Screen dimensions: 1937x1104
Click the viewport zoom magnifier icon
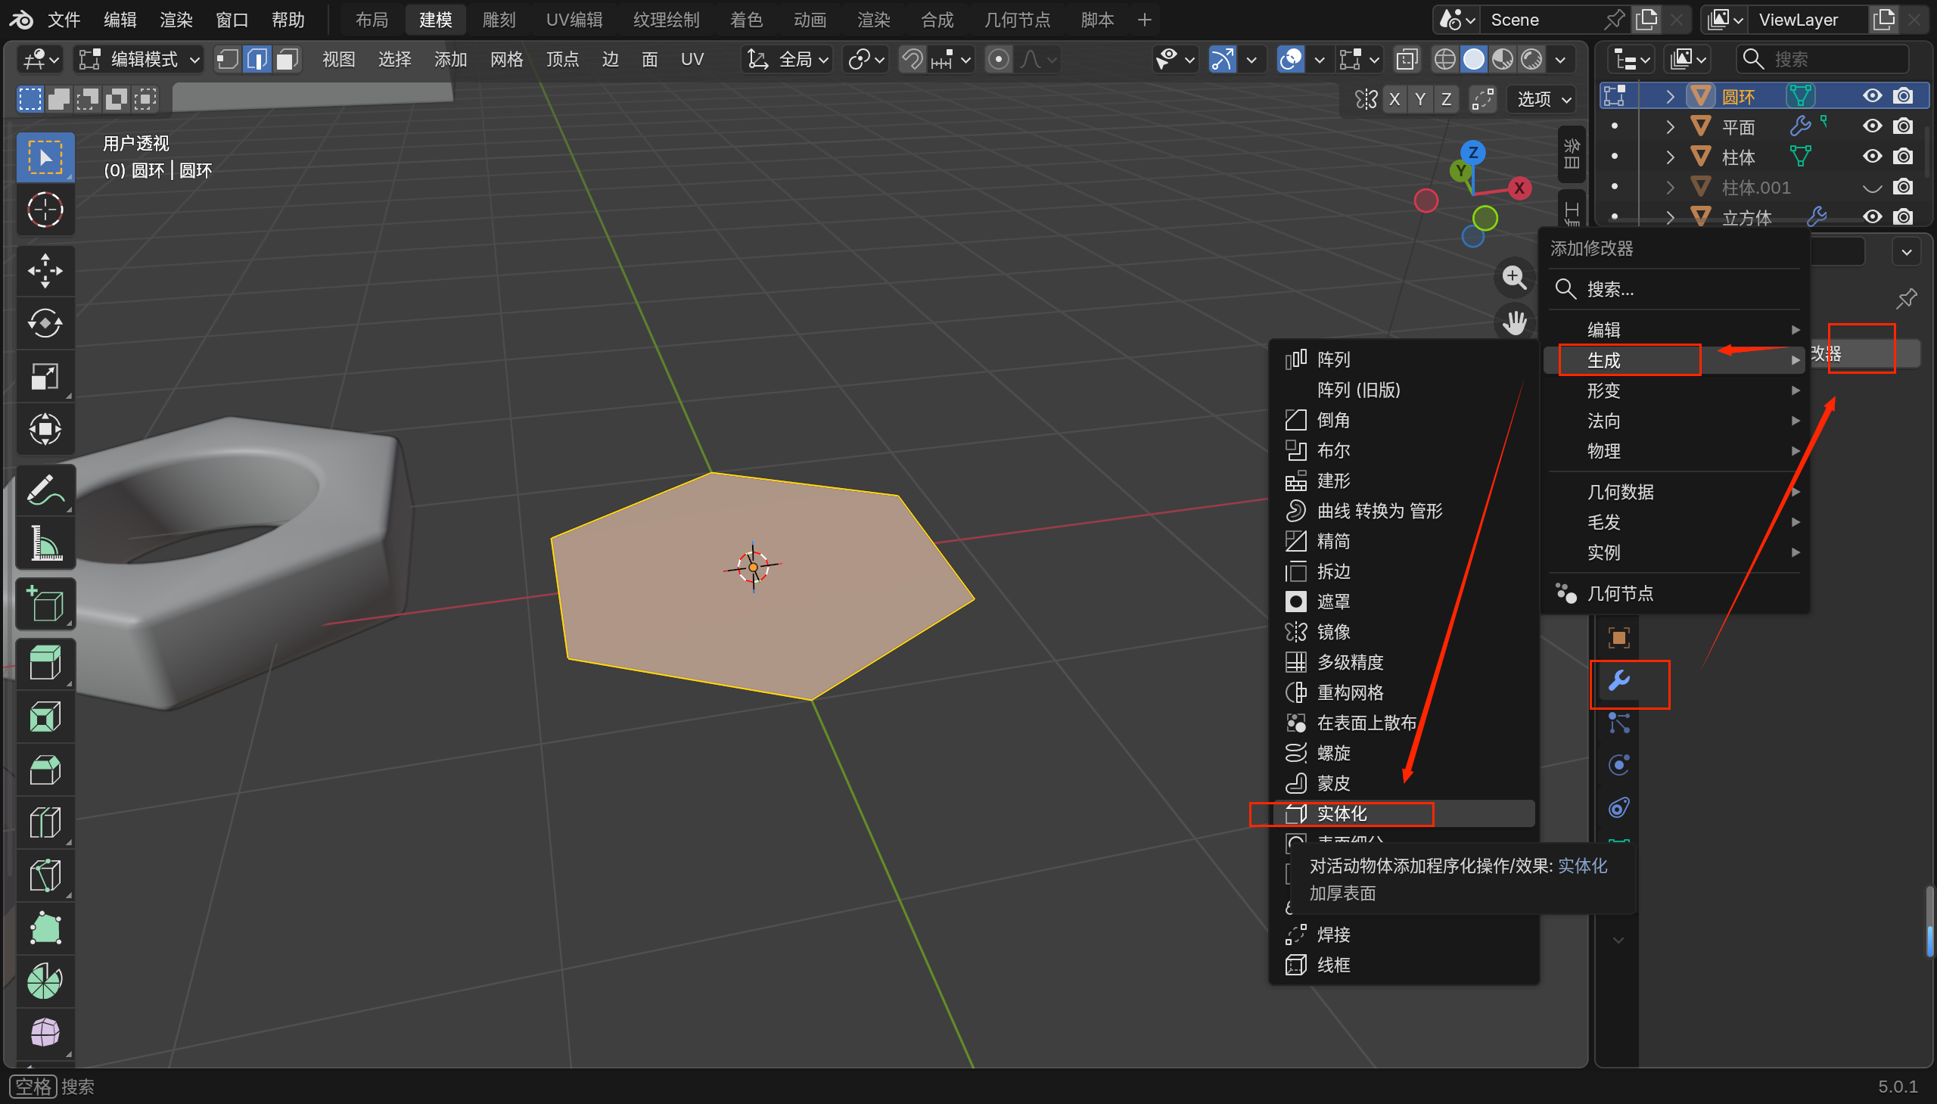click(1514, 277)
